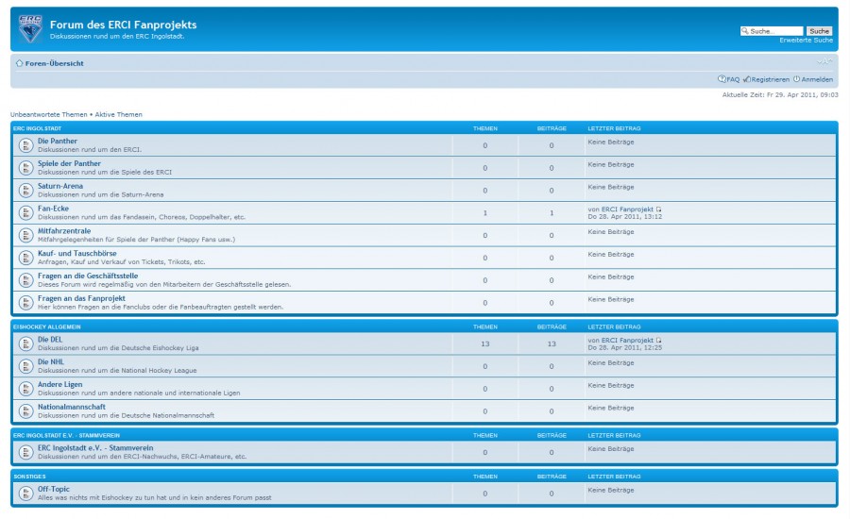Click the home icon before Foren-Übersicht
This screenshot has height=519, width=850.
(20, 63)
